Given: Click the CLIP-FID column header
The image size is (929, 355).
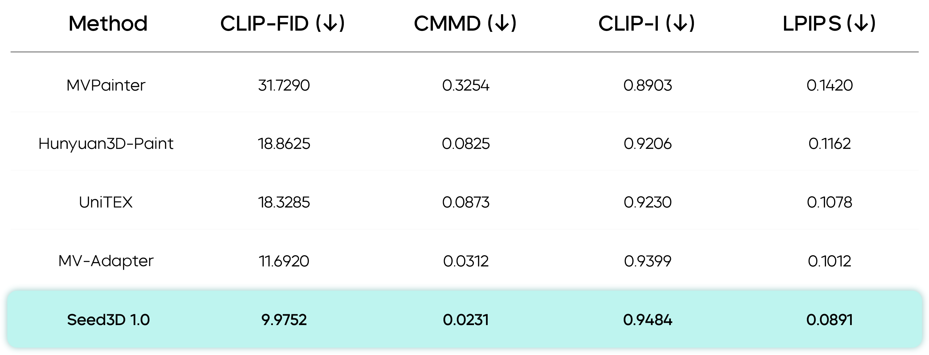Looking at the screenshot, I should point(265,24).
